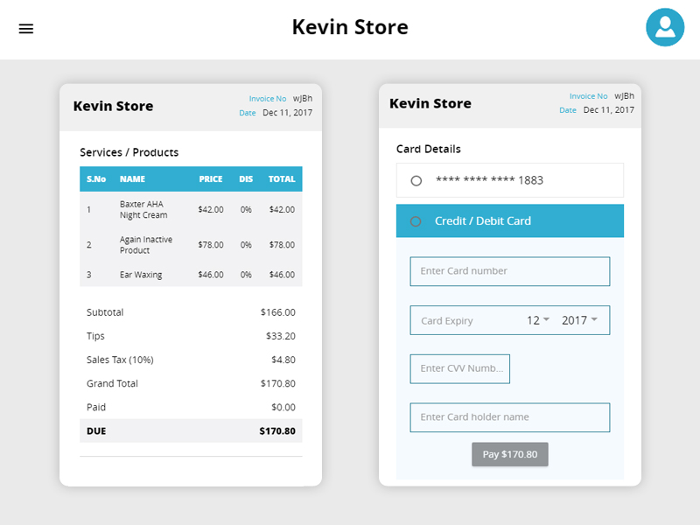Screen dimensions: 700x525
Task: Click the invoice card date Dec 11, 2017
Action: pos(288,113)
